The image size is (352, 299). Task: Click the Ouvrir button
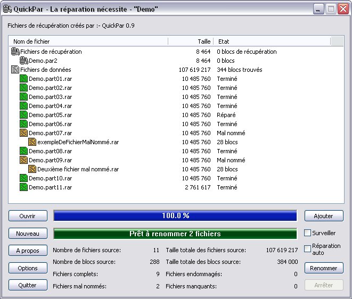coord(28,216)
